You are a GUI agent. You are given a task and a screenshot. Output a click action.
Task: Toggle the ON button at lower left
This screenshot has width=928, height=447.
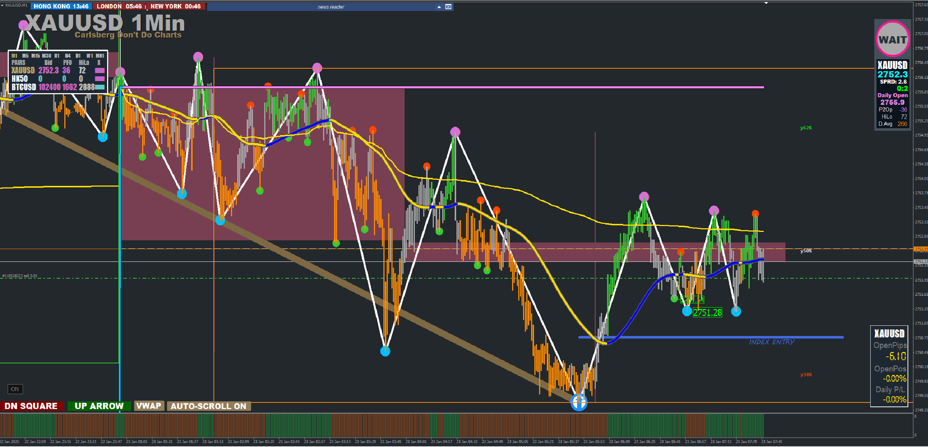pyautogui.click(x=15, y=389)
